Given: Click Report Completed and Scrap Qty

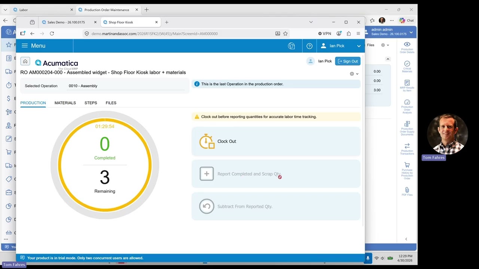Looking at the screenshot, I should pyautogui.click(x=276, y=174).
